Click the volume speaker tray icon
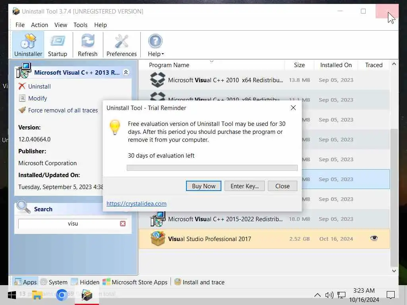Image resolution: width=407 pixels, height=305 pixels. coord(329,295)
